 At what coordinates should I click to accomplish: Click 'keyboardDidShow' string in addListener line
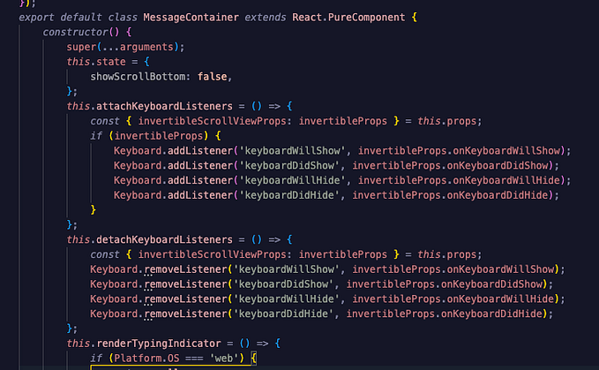click(x=289, y=166)
